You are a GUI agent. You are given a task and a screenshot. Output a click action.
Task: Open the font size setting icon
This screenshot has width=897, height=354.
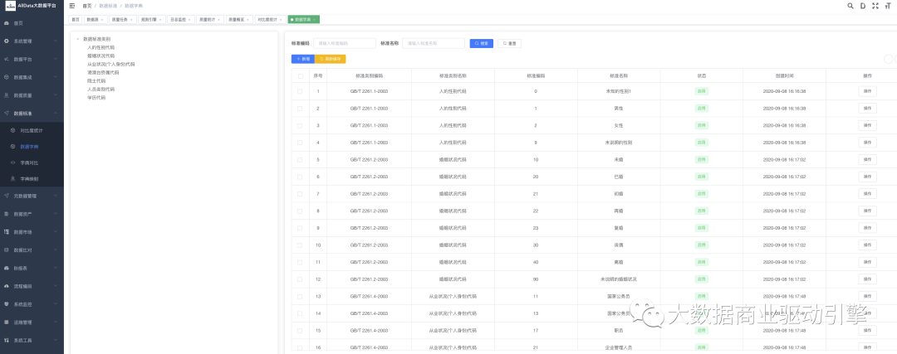click(887, 6)
